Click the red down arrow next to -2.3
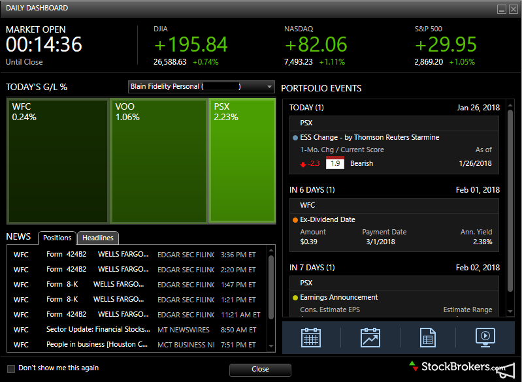 coord(303,164)
